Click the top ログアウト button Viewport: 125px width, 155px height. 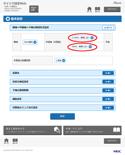(112, 9)
